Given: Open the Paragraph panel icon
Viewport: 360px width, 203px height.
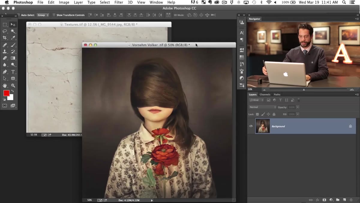Looking at the screenshot, I should pos(242,40).
